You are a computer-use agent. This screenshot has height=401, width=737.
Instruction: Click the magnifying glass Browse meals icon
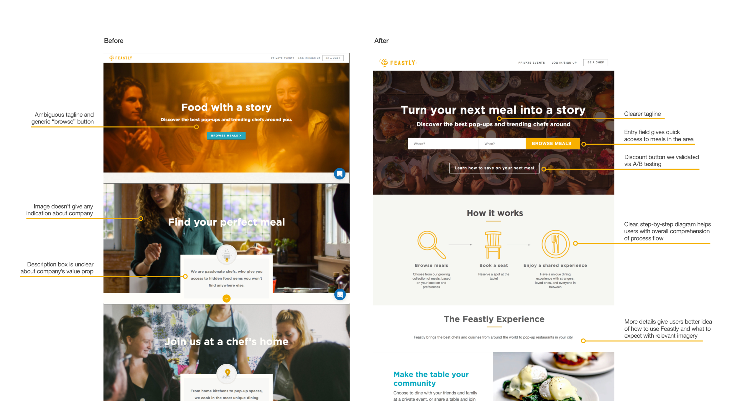click(431, 245)
